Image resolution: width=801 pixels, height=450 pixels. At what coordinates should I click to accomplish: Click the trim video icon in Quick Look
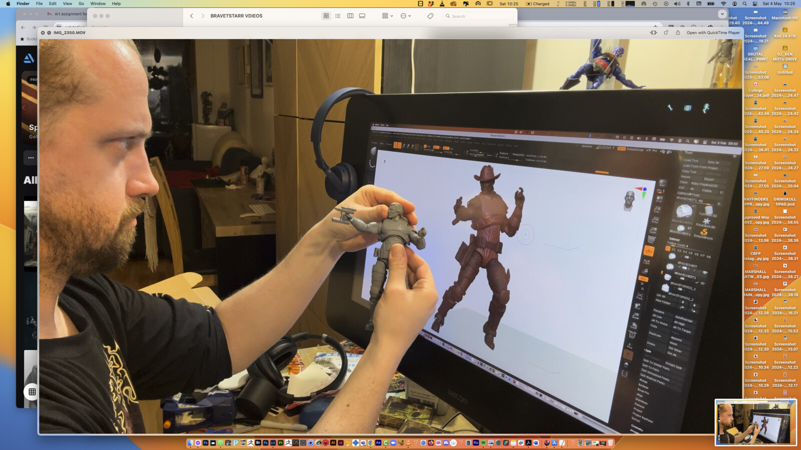[653, 32]
